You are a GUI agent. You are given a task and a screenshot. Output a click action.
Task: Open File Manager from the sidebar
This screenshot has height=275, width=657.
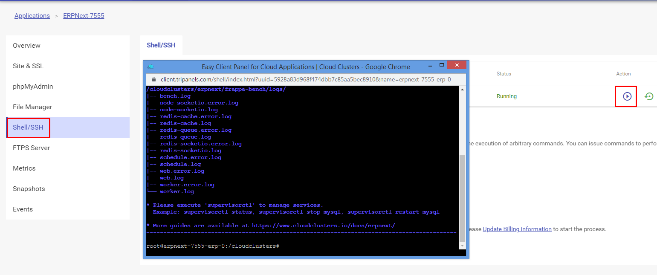coord(68,107)
